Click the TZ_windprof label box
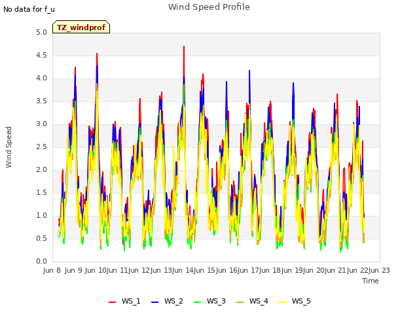 click(81, 27)
